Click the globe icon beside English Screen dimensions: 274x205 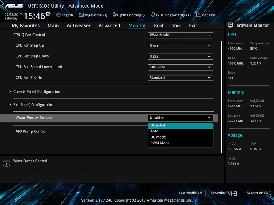(59, 15)
